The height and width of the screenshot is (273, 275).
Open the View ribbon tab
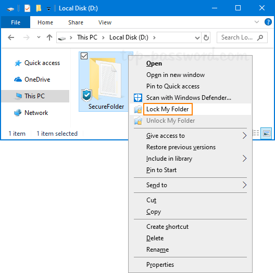pyautogui.click(x=105, y=22)
